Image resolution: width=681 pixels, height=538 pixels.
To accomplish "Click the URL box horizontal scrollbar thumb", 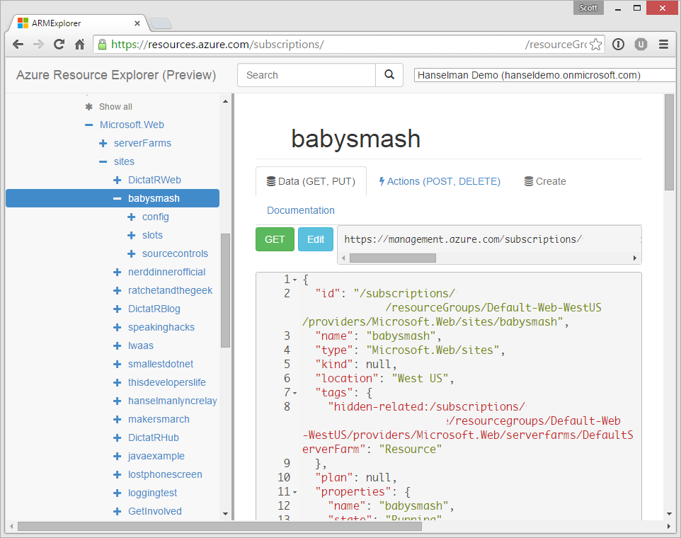I will point(393,258).
